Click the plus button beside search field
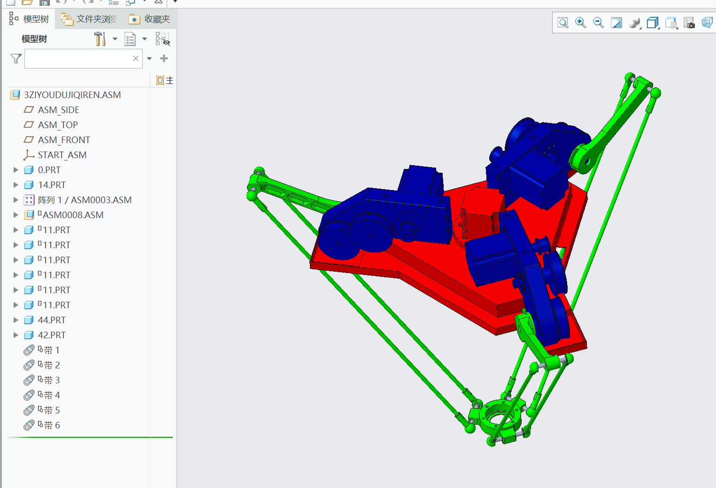Screen dimensions: 716x488 (164, 59)
